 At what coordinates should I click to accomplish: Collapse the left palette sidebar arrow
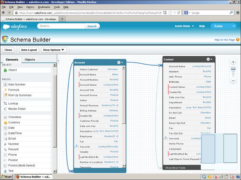59,61
